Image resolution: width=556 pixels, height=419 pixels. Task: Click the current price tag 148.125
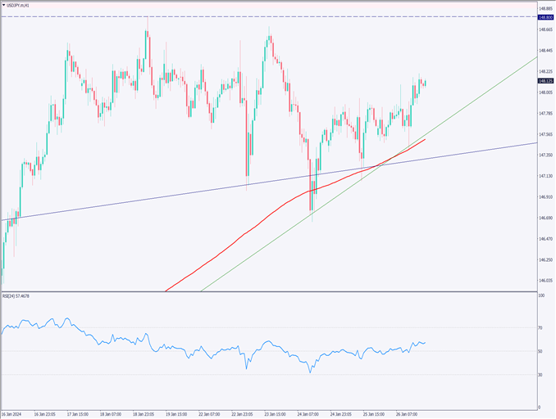[x=545, y=81]
